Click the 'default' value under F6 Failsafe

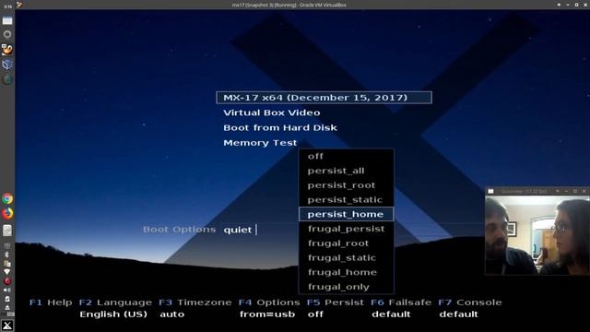tap(391, 314)
